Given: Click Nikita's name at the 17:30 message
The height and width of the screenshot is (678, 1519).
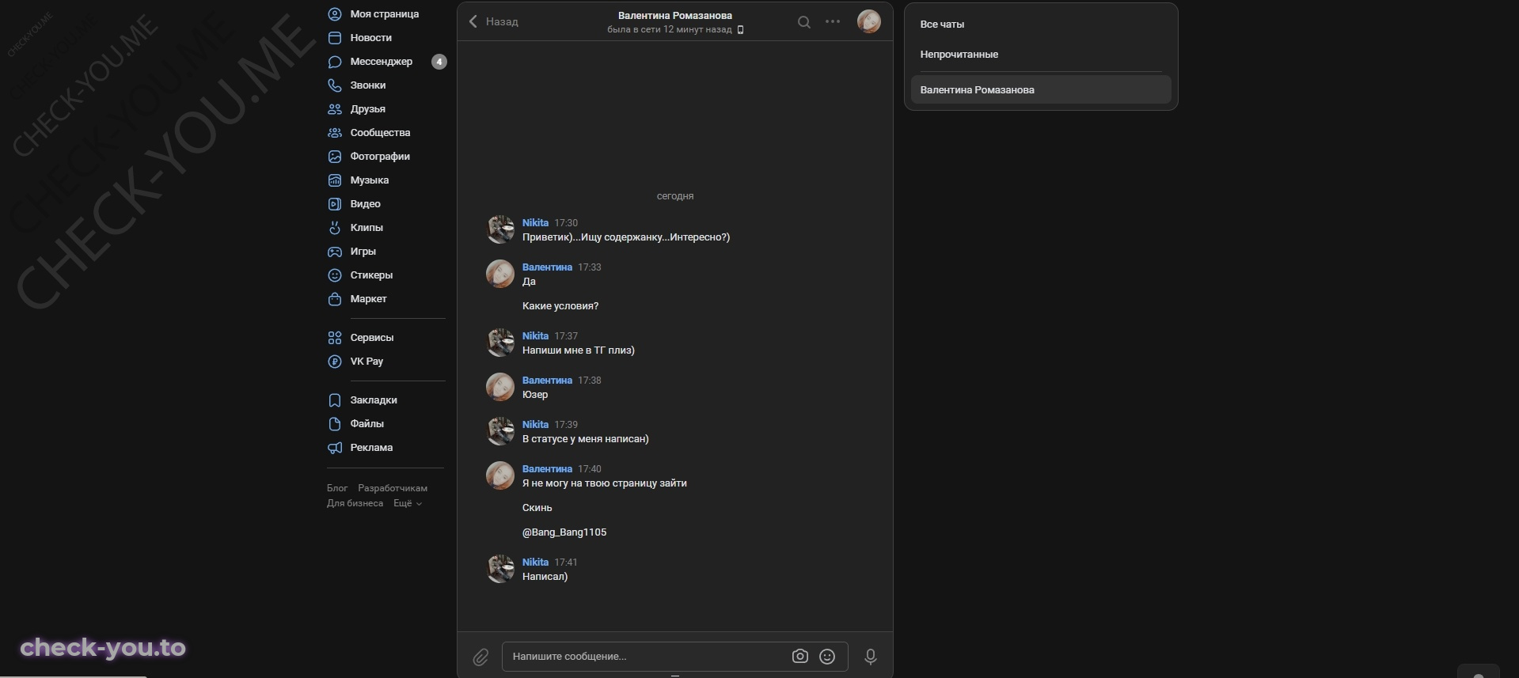Looking at the screenshot, I should 535,223.
